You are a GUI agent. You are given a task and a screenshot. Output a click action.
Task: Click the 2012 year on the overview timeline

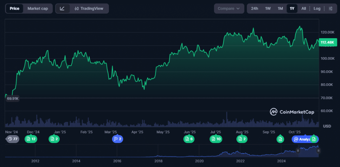coord(35,161)
